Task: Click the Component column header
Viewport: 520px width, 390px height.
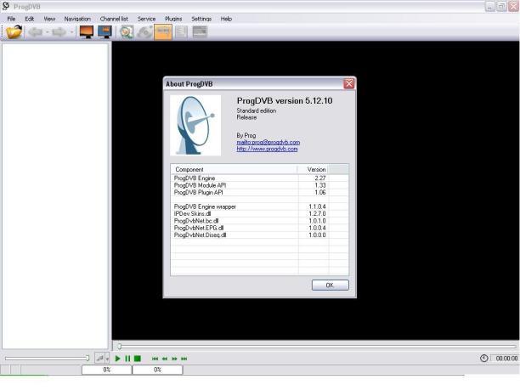Action: pos(234,169)
